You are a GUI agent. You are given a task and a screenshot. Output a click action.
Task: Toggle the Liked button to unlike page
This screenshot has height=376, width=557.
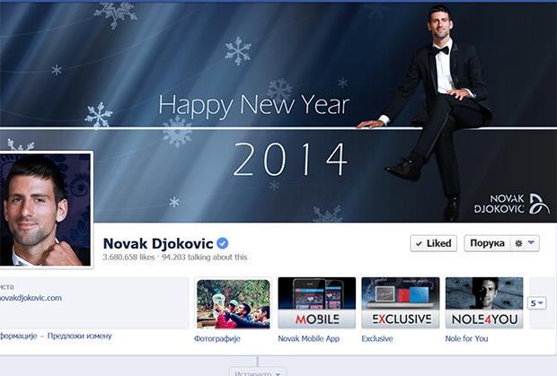pos(433,243)
